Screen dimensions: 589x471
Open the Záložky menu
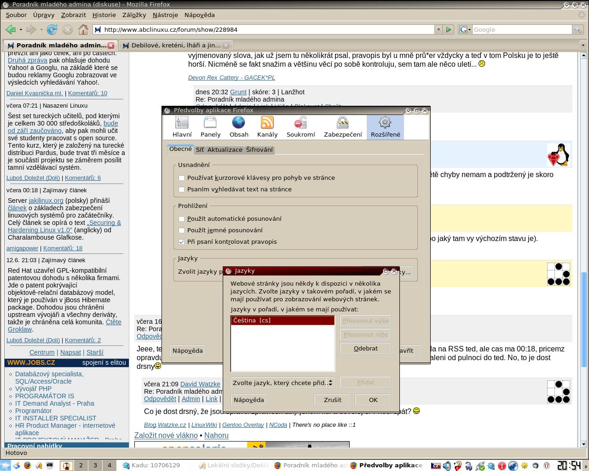pos(134,15)
